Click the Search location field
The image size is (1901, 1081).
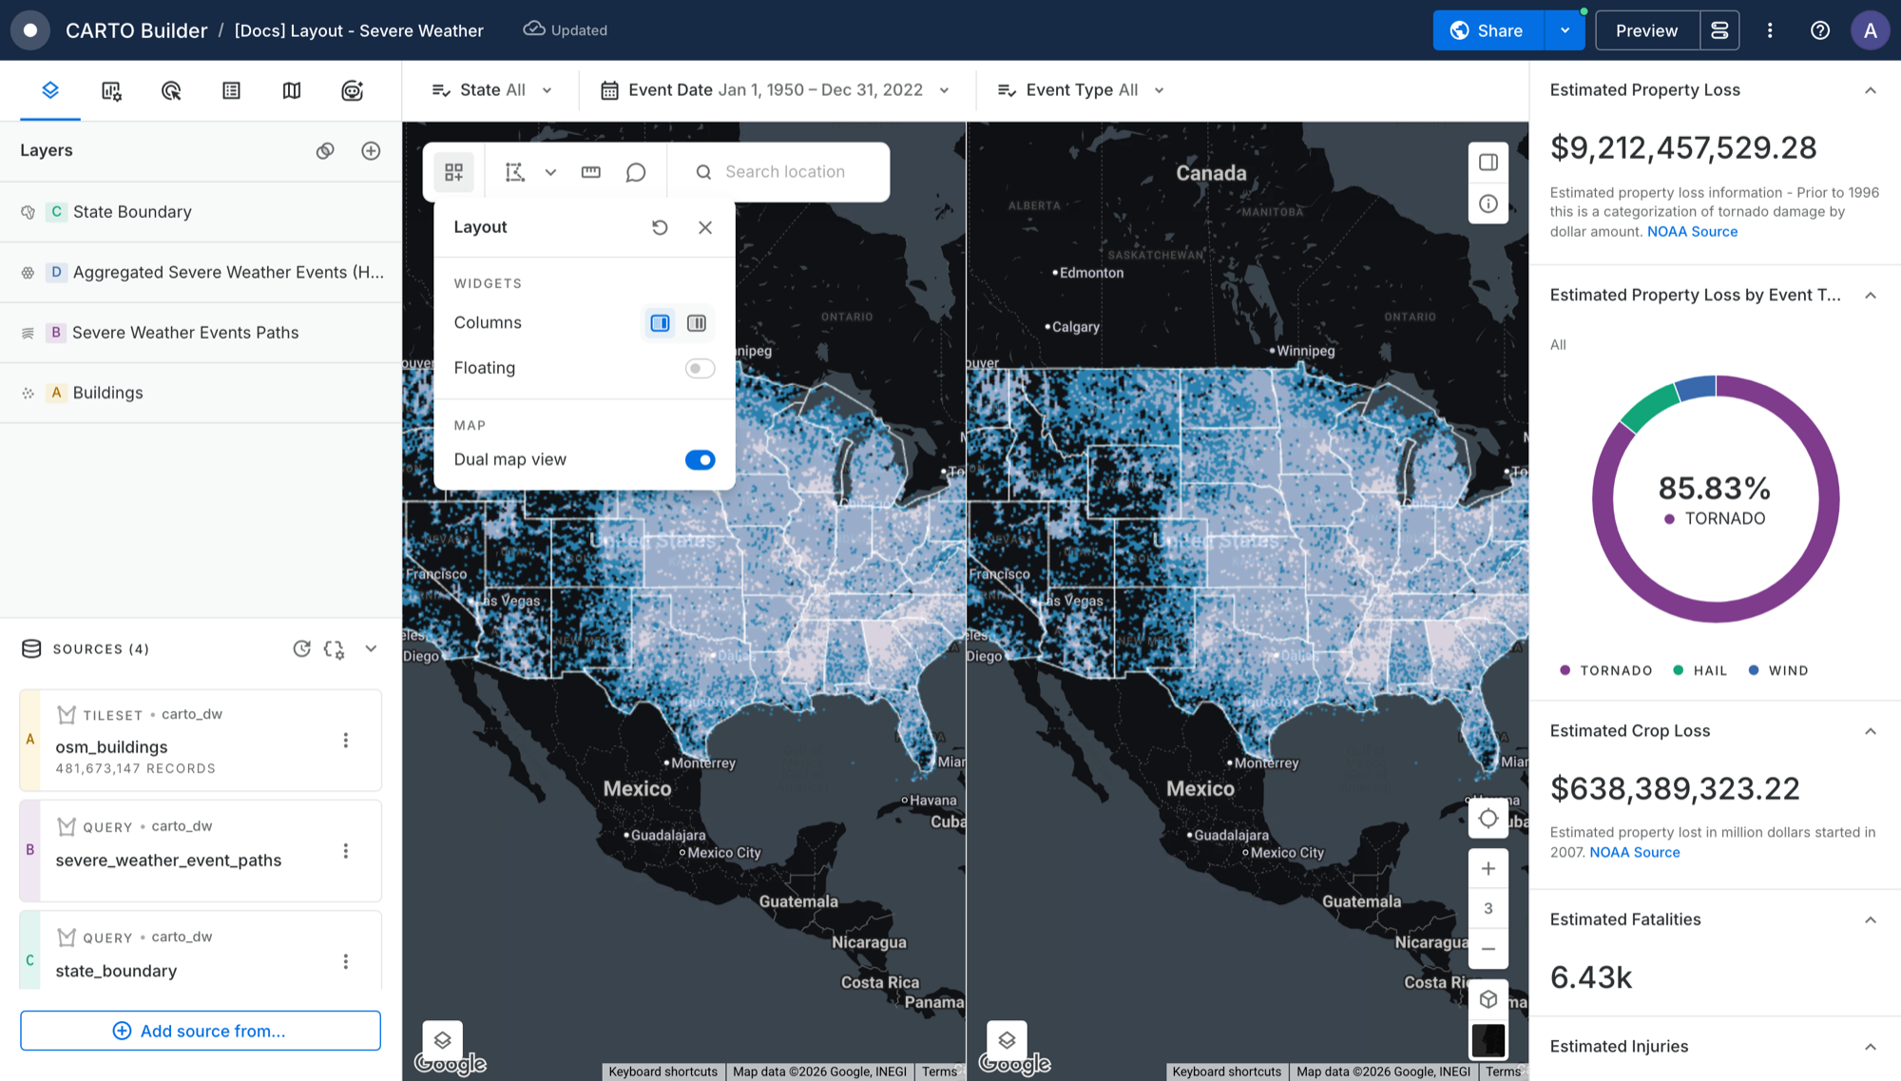click(785, 172)
